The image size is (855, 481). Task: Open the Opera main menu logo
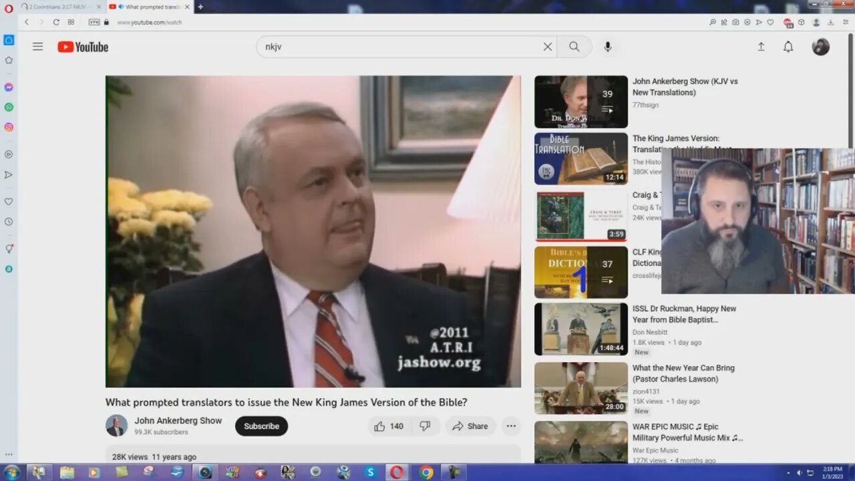[x=9, y=7]
